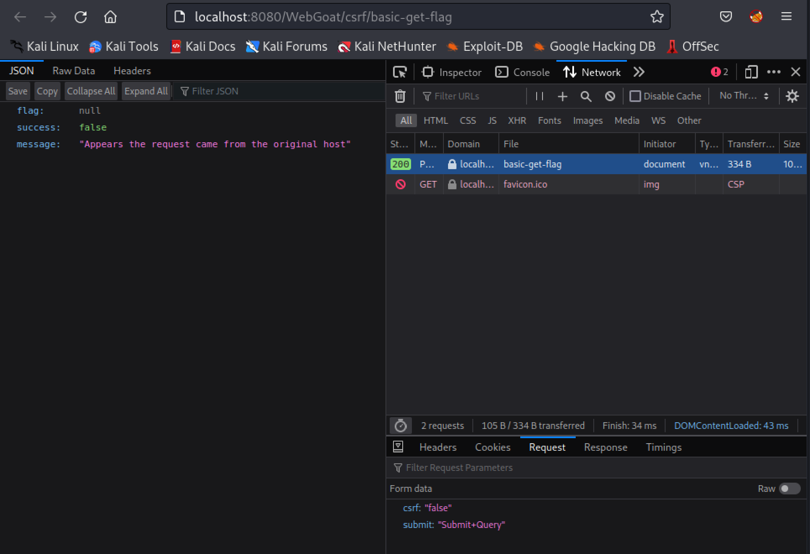
Task: Start performance analysis stopwatch icon
Action: (401, 426)
